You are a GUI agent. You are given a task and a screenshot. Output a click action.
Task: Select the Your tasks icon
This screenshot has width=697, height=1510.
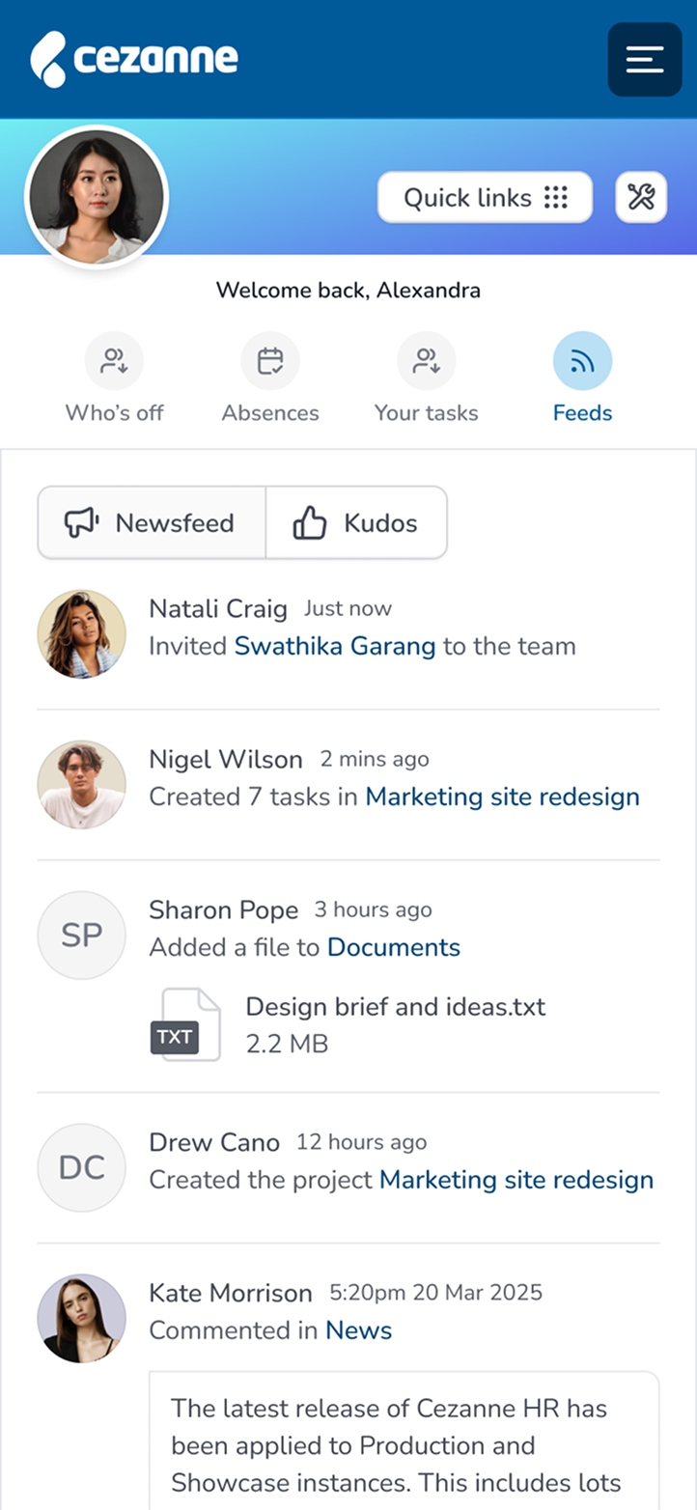(426, 361)
